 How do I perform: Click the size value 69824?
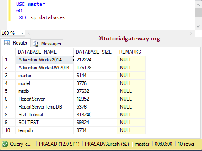coord(83,123)
